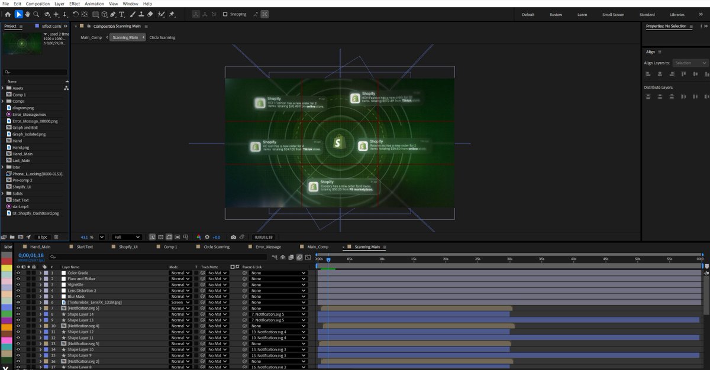
Task: Open the Animation menu
Action: [x=94, y=4]
